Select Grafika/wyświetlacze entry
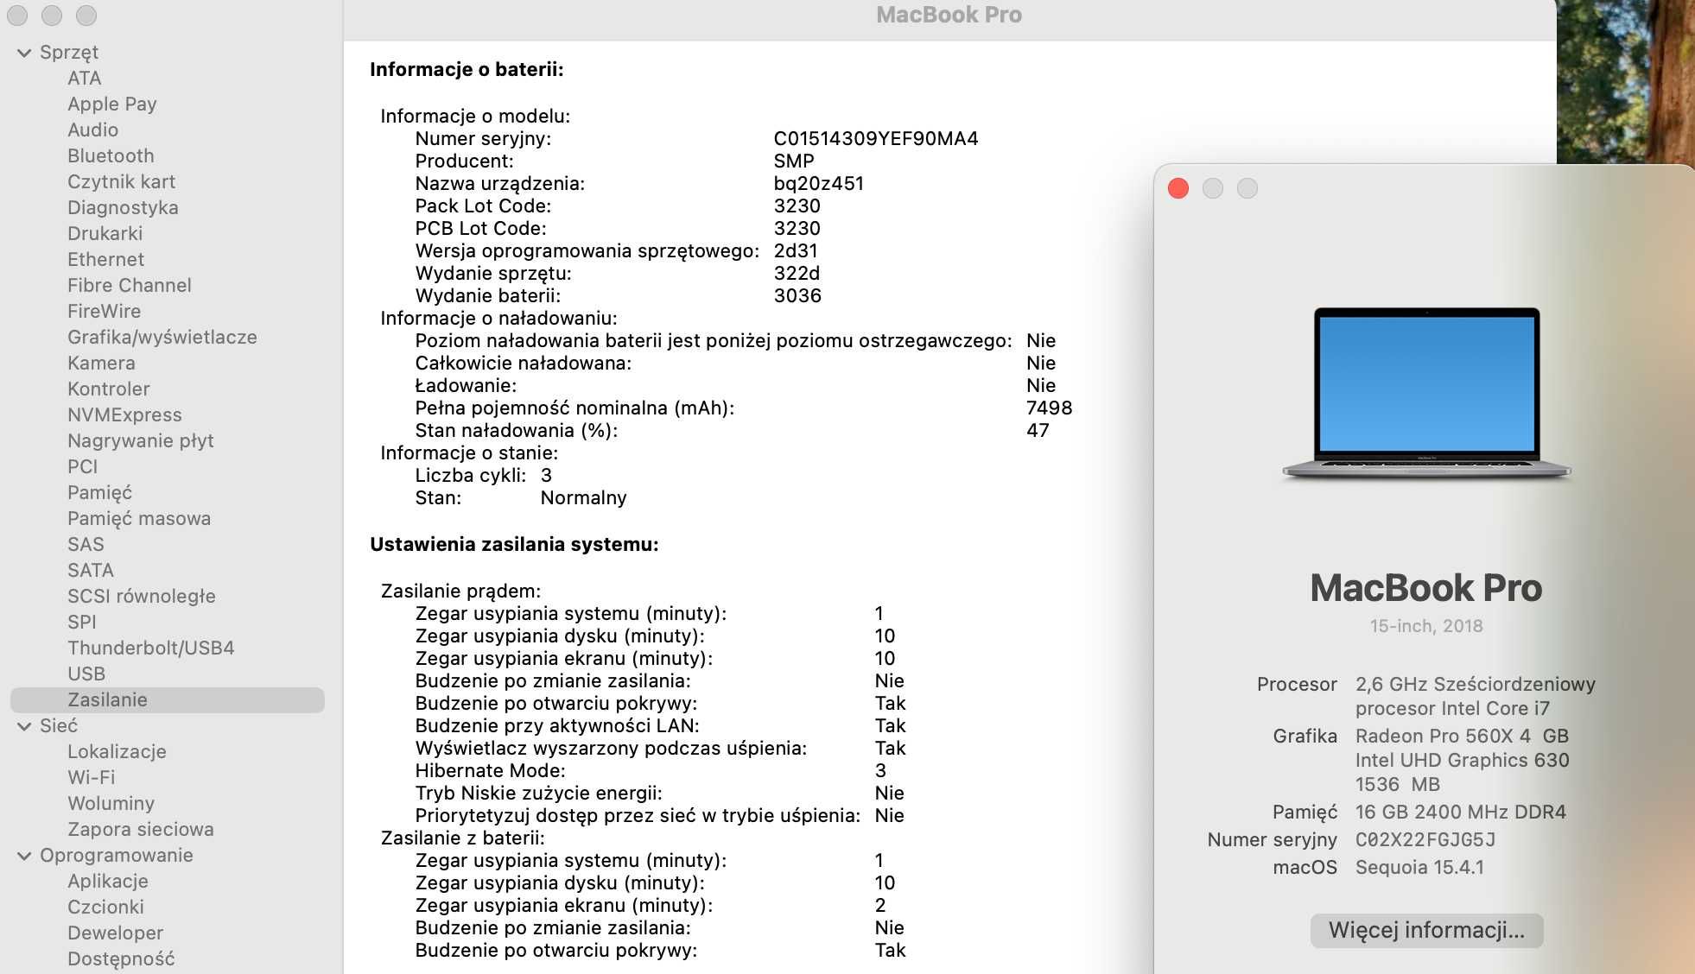The height and width of the screenshot is (974, 1695). [162, 337]
